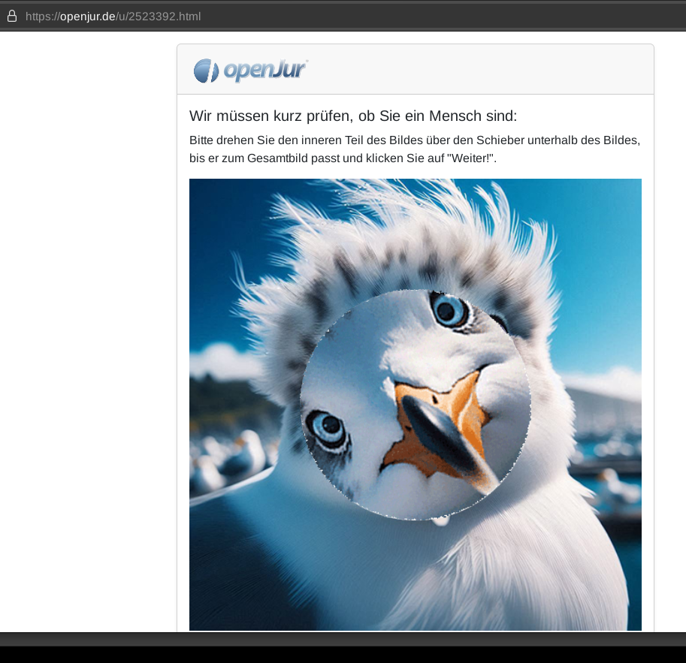686x663 pixels.
Task: Click the "/u/2523392.html" path in the URL
Action: pos(159,16)
